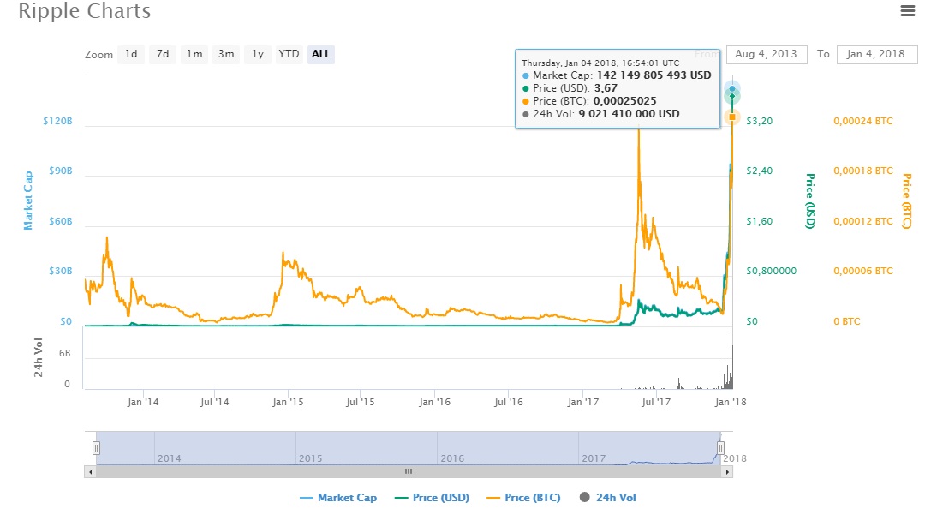Viewport: 943px width, 509px height.
Task: Click the From date field Aug 4, 2013
Action: click(767, 54)
